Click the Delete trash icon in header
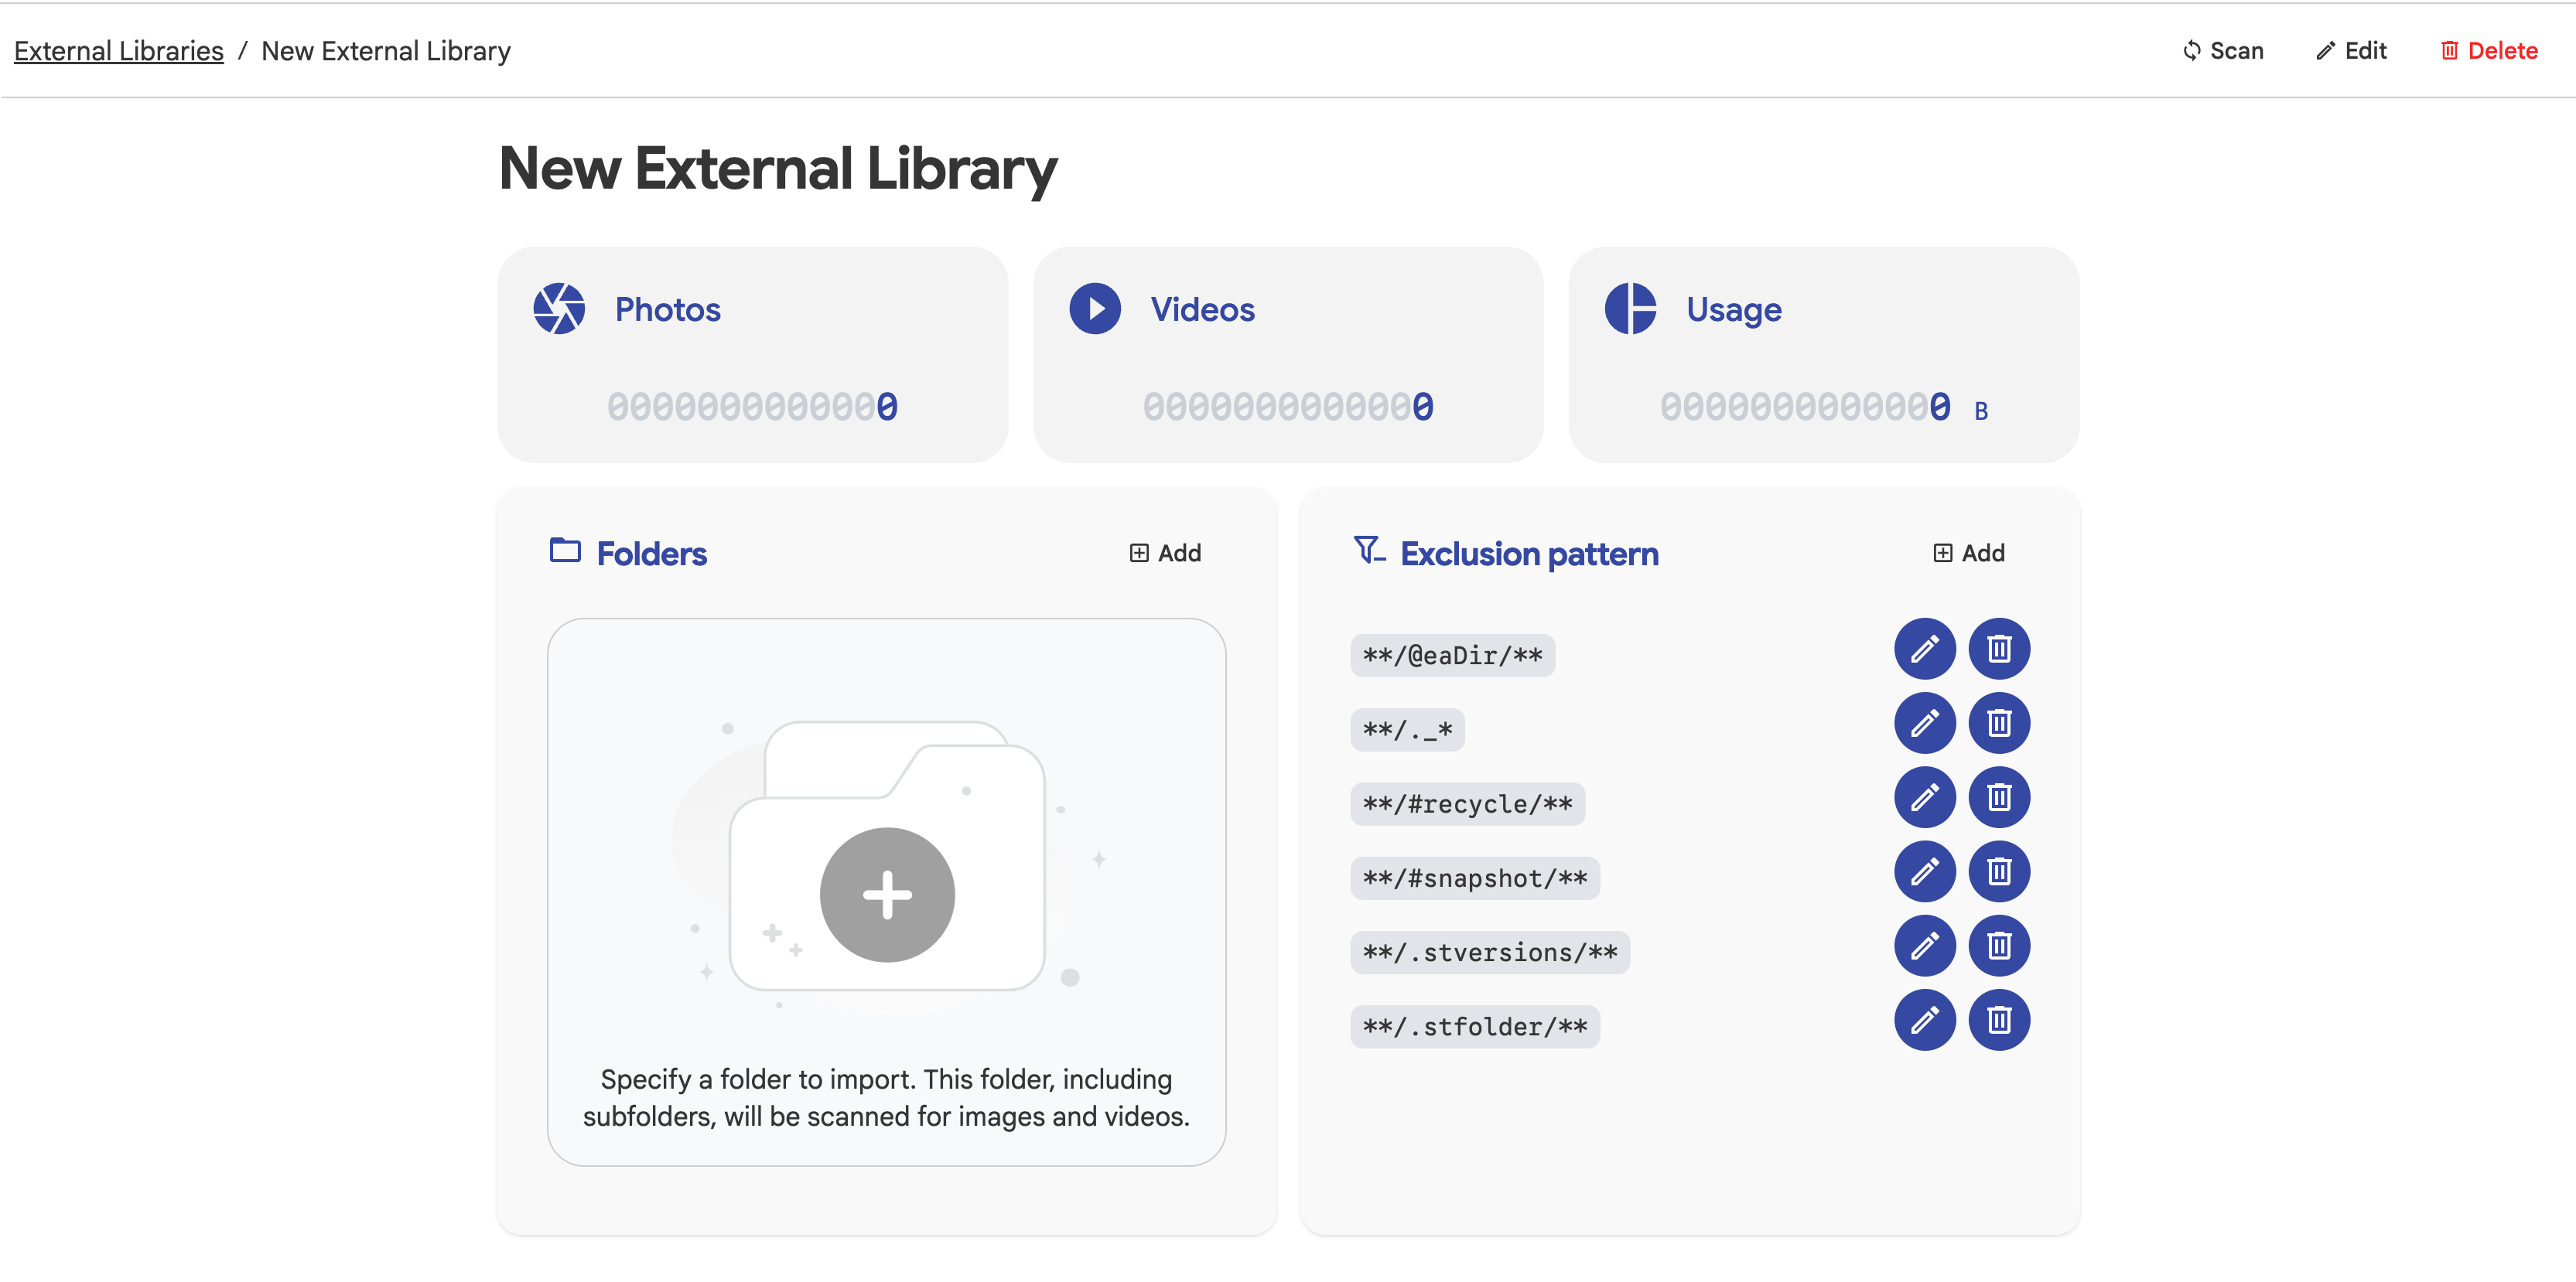 click(2450, 50)
